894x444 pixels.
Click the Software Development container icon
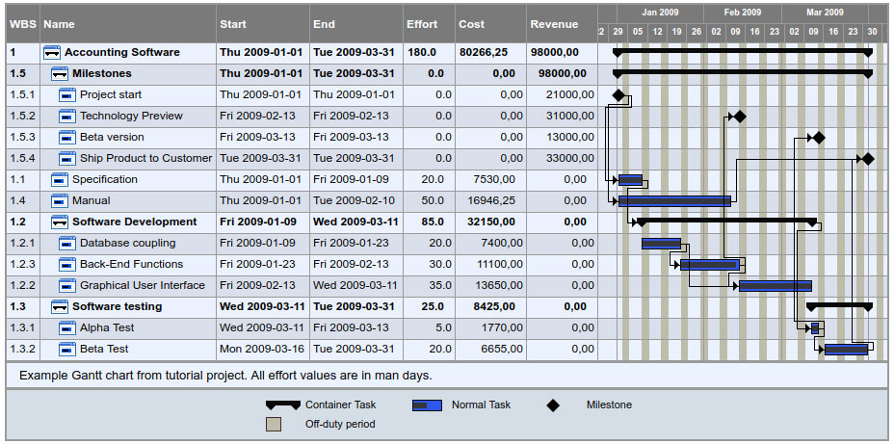(x=60, y=222)
